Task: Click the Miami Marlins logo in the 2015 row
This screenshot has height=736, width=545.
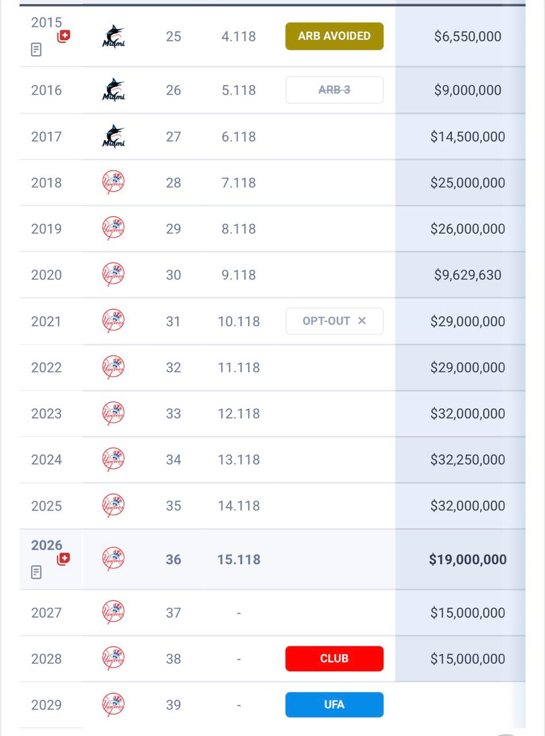Action: coord(113,36)
